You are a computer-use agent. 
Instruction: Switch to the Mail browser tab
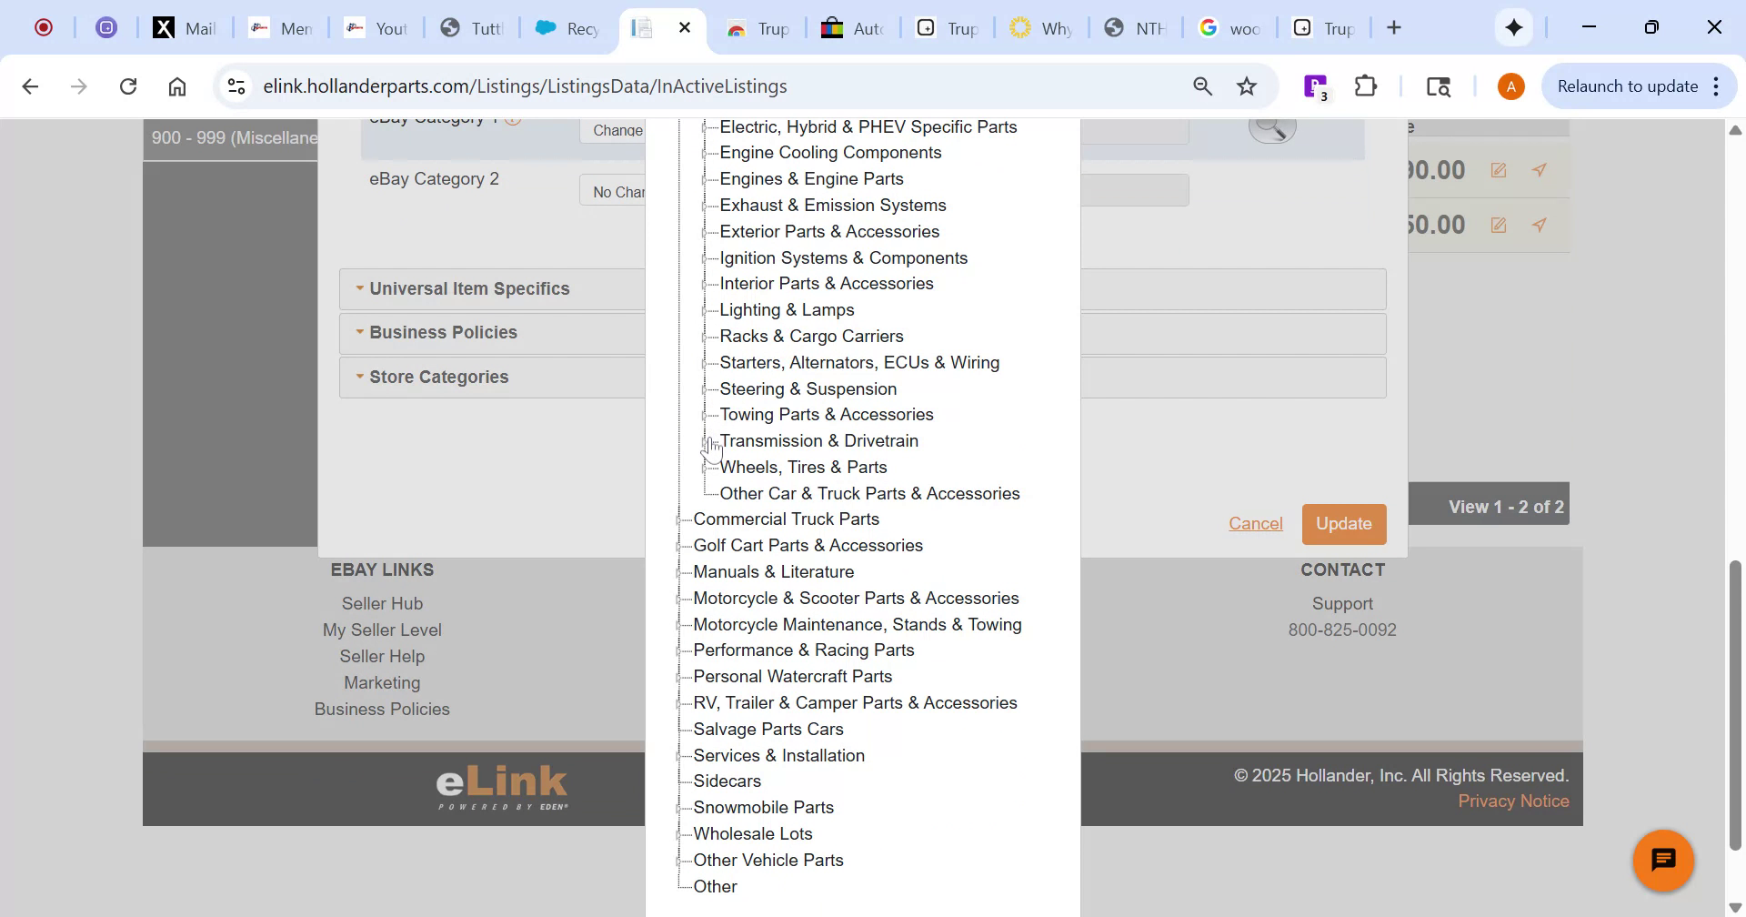[x=185, y=27]
